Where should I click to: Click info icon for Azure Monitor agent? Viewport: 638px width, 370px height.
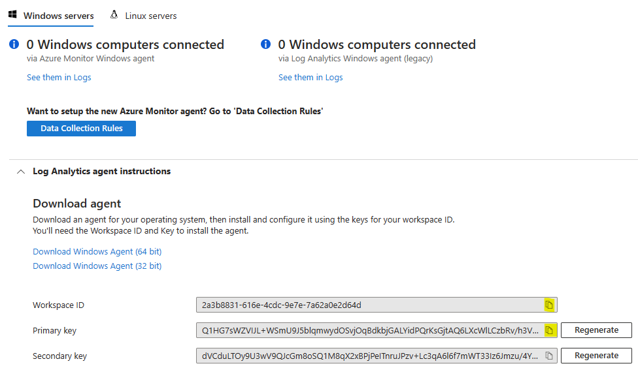point(14,44)
